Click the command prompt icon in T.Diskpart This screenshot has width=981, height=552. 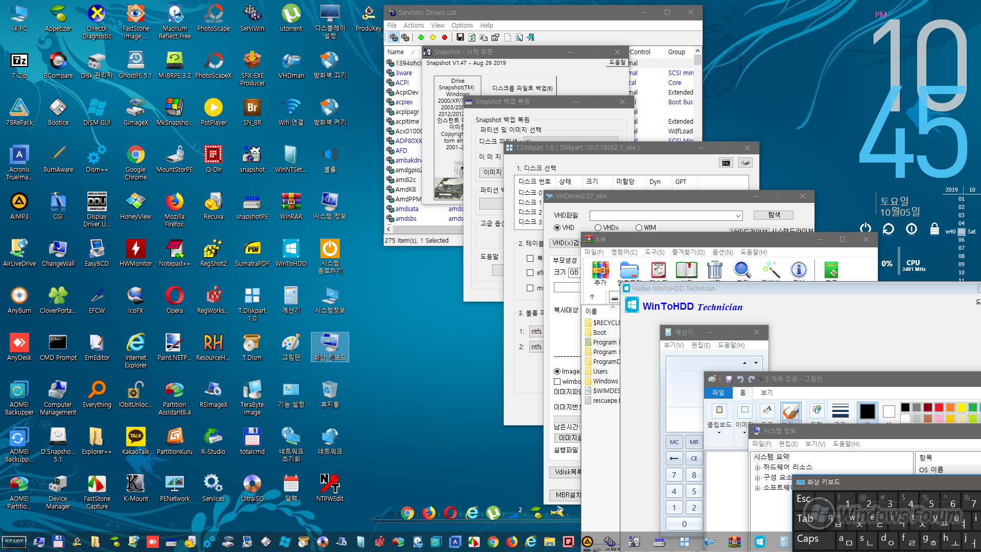coord(726,163)
